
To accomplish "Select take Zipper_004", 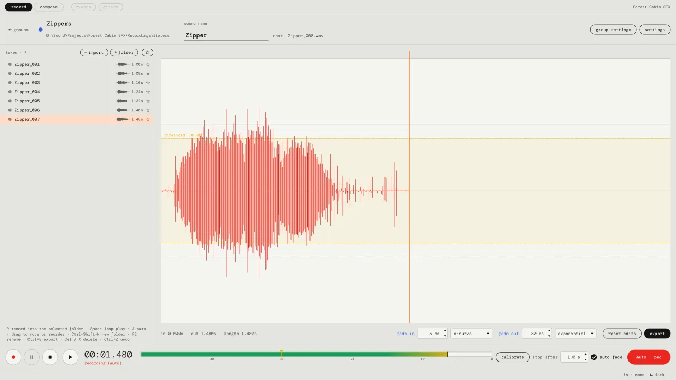I will click(x=77, y=92).
